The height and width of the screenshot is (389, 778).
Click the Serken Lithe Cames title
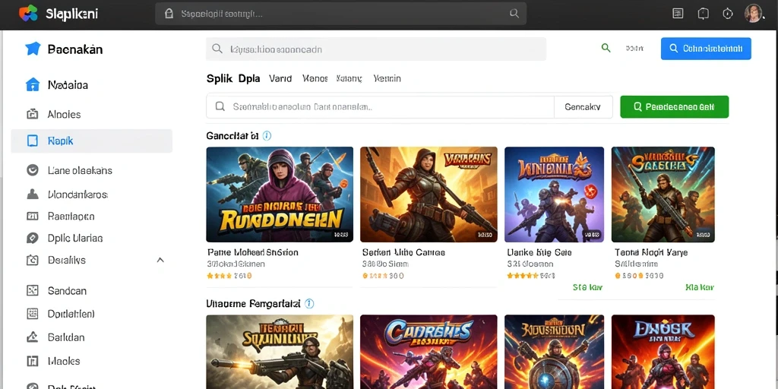(x=403, y=252)
